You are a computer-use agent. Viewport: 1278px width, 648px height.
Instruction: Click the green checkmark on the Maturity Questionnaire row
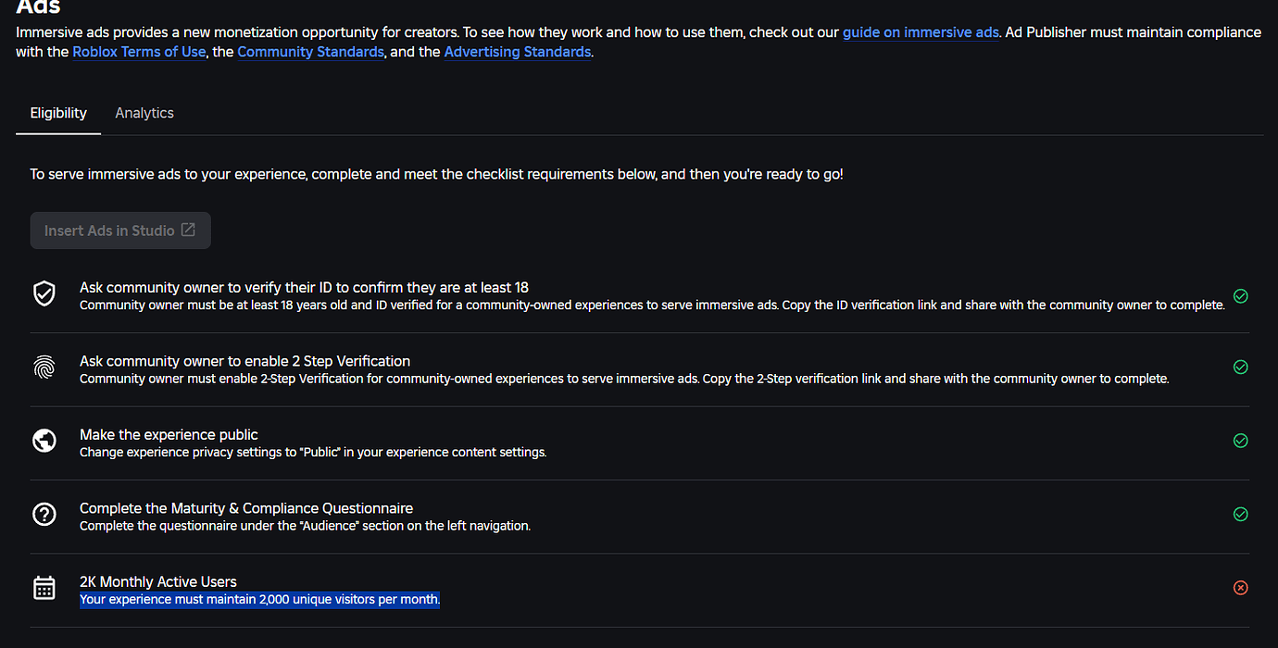pos(1241,514)
